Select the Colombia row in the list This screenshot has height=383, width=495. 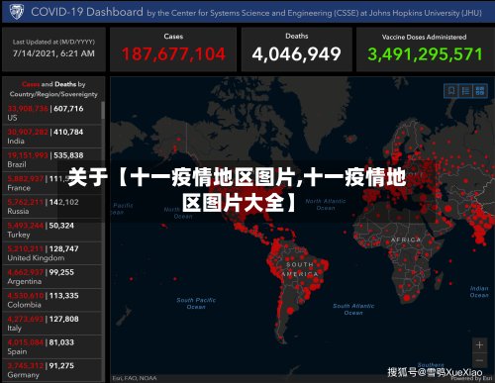tap(52, 300)
